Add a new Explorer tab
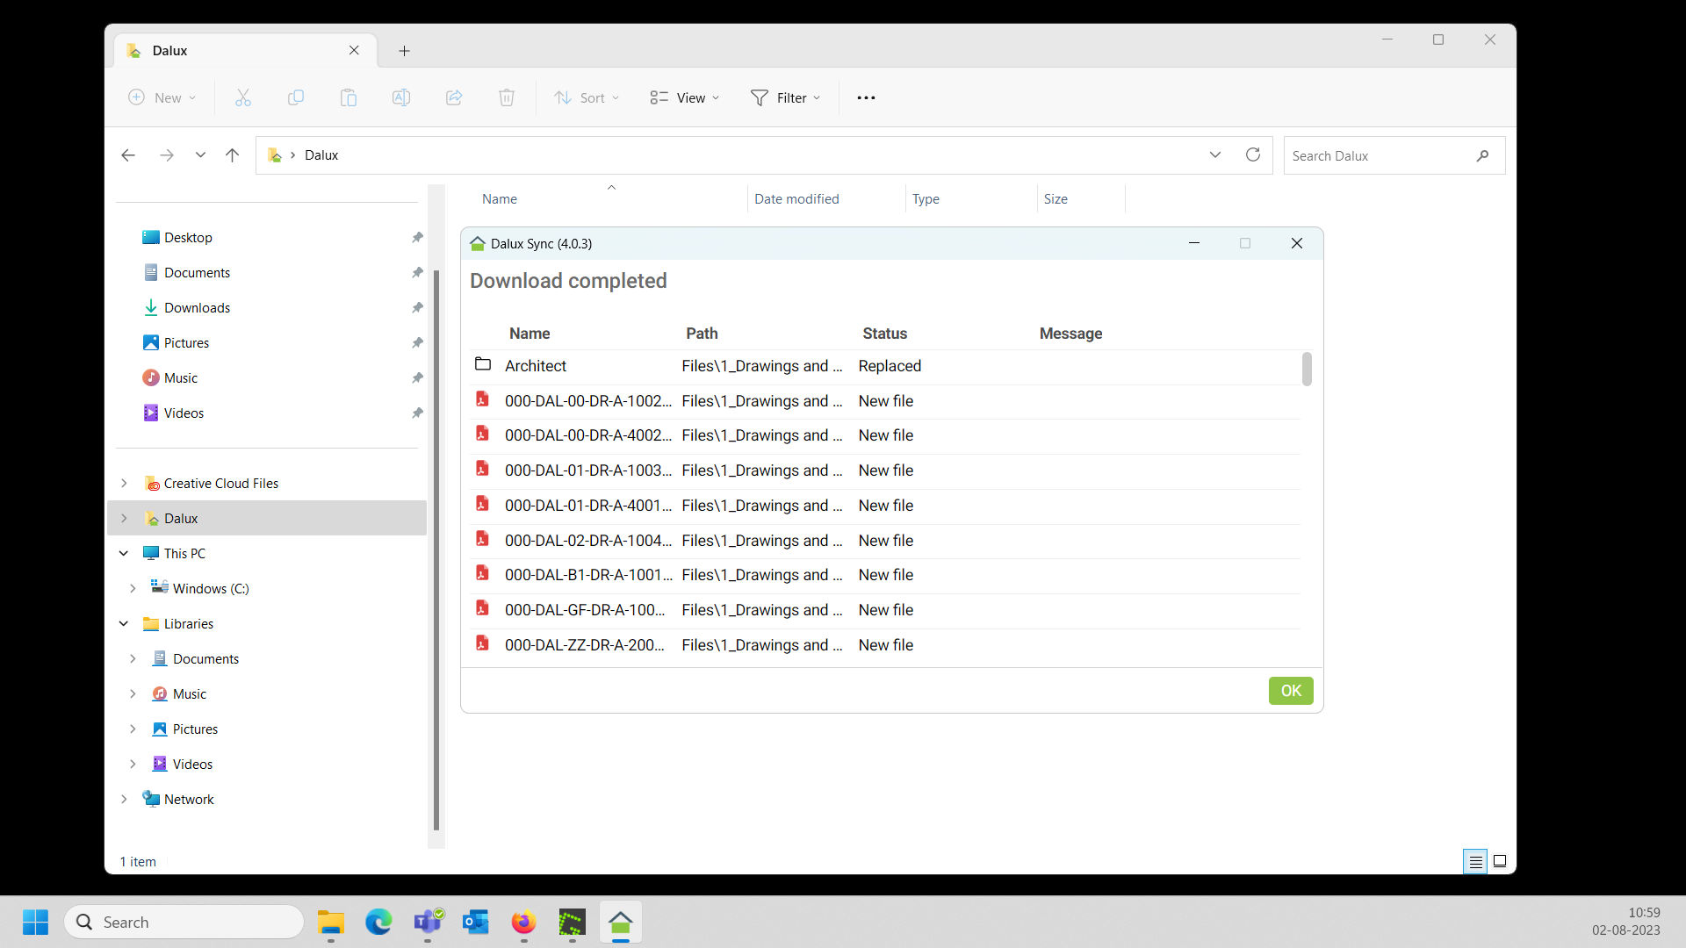The height and width of the screenshot is (948, 1686). point(404,51)
